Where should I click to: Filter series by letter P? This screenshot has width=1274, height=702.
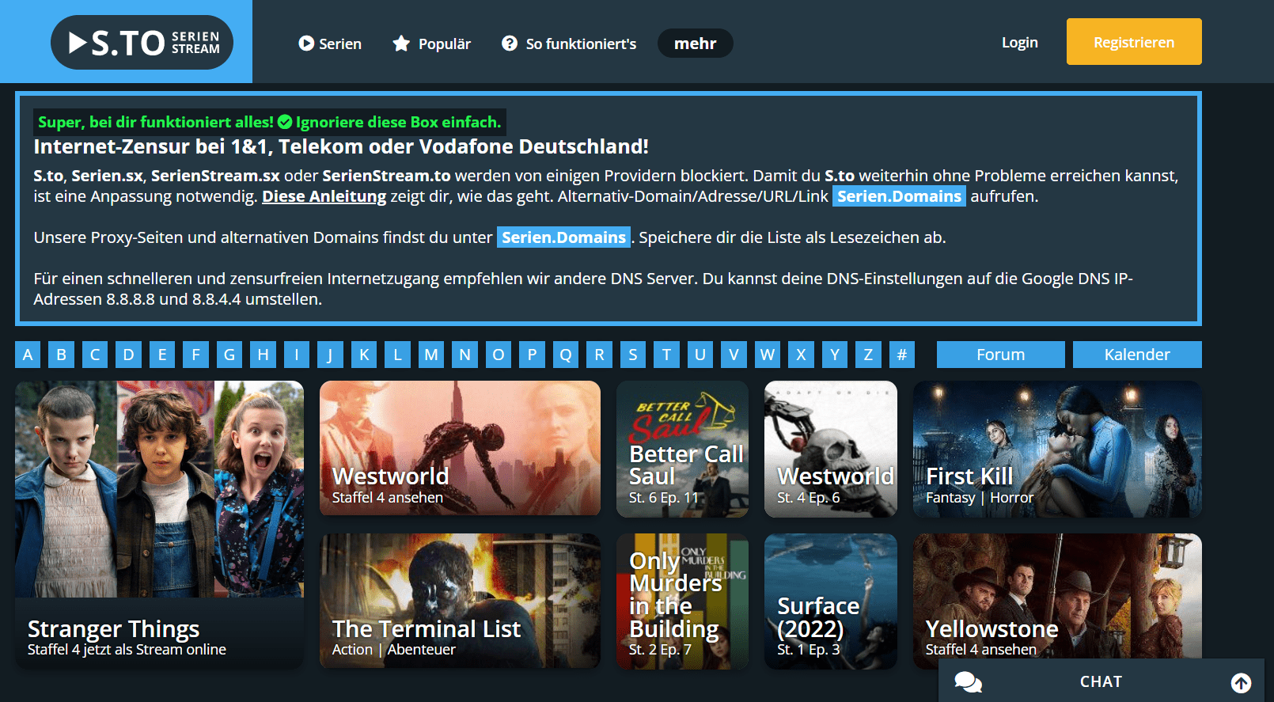coord(532,355)
